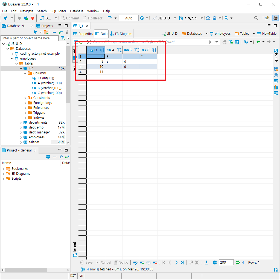Open active connection JB-U-D dropdown
The height and width of the screenshot is (280, 280).
[x=175, y=18]
